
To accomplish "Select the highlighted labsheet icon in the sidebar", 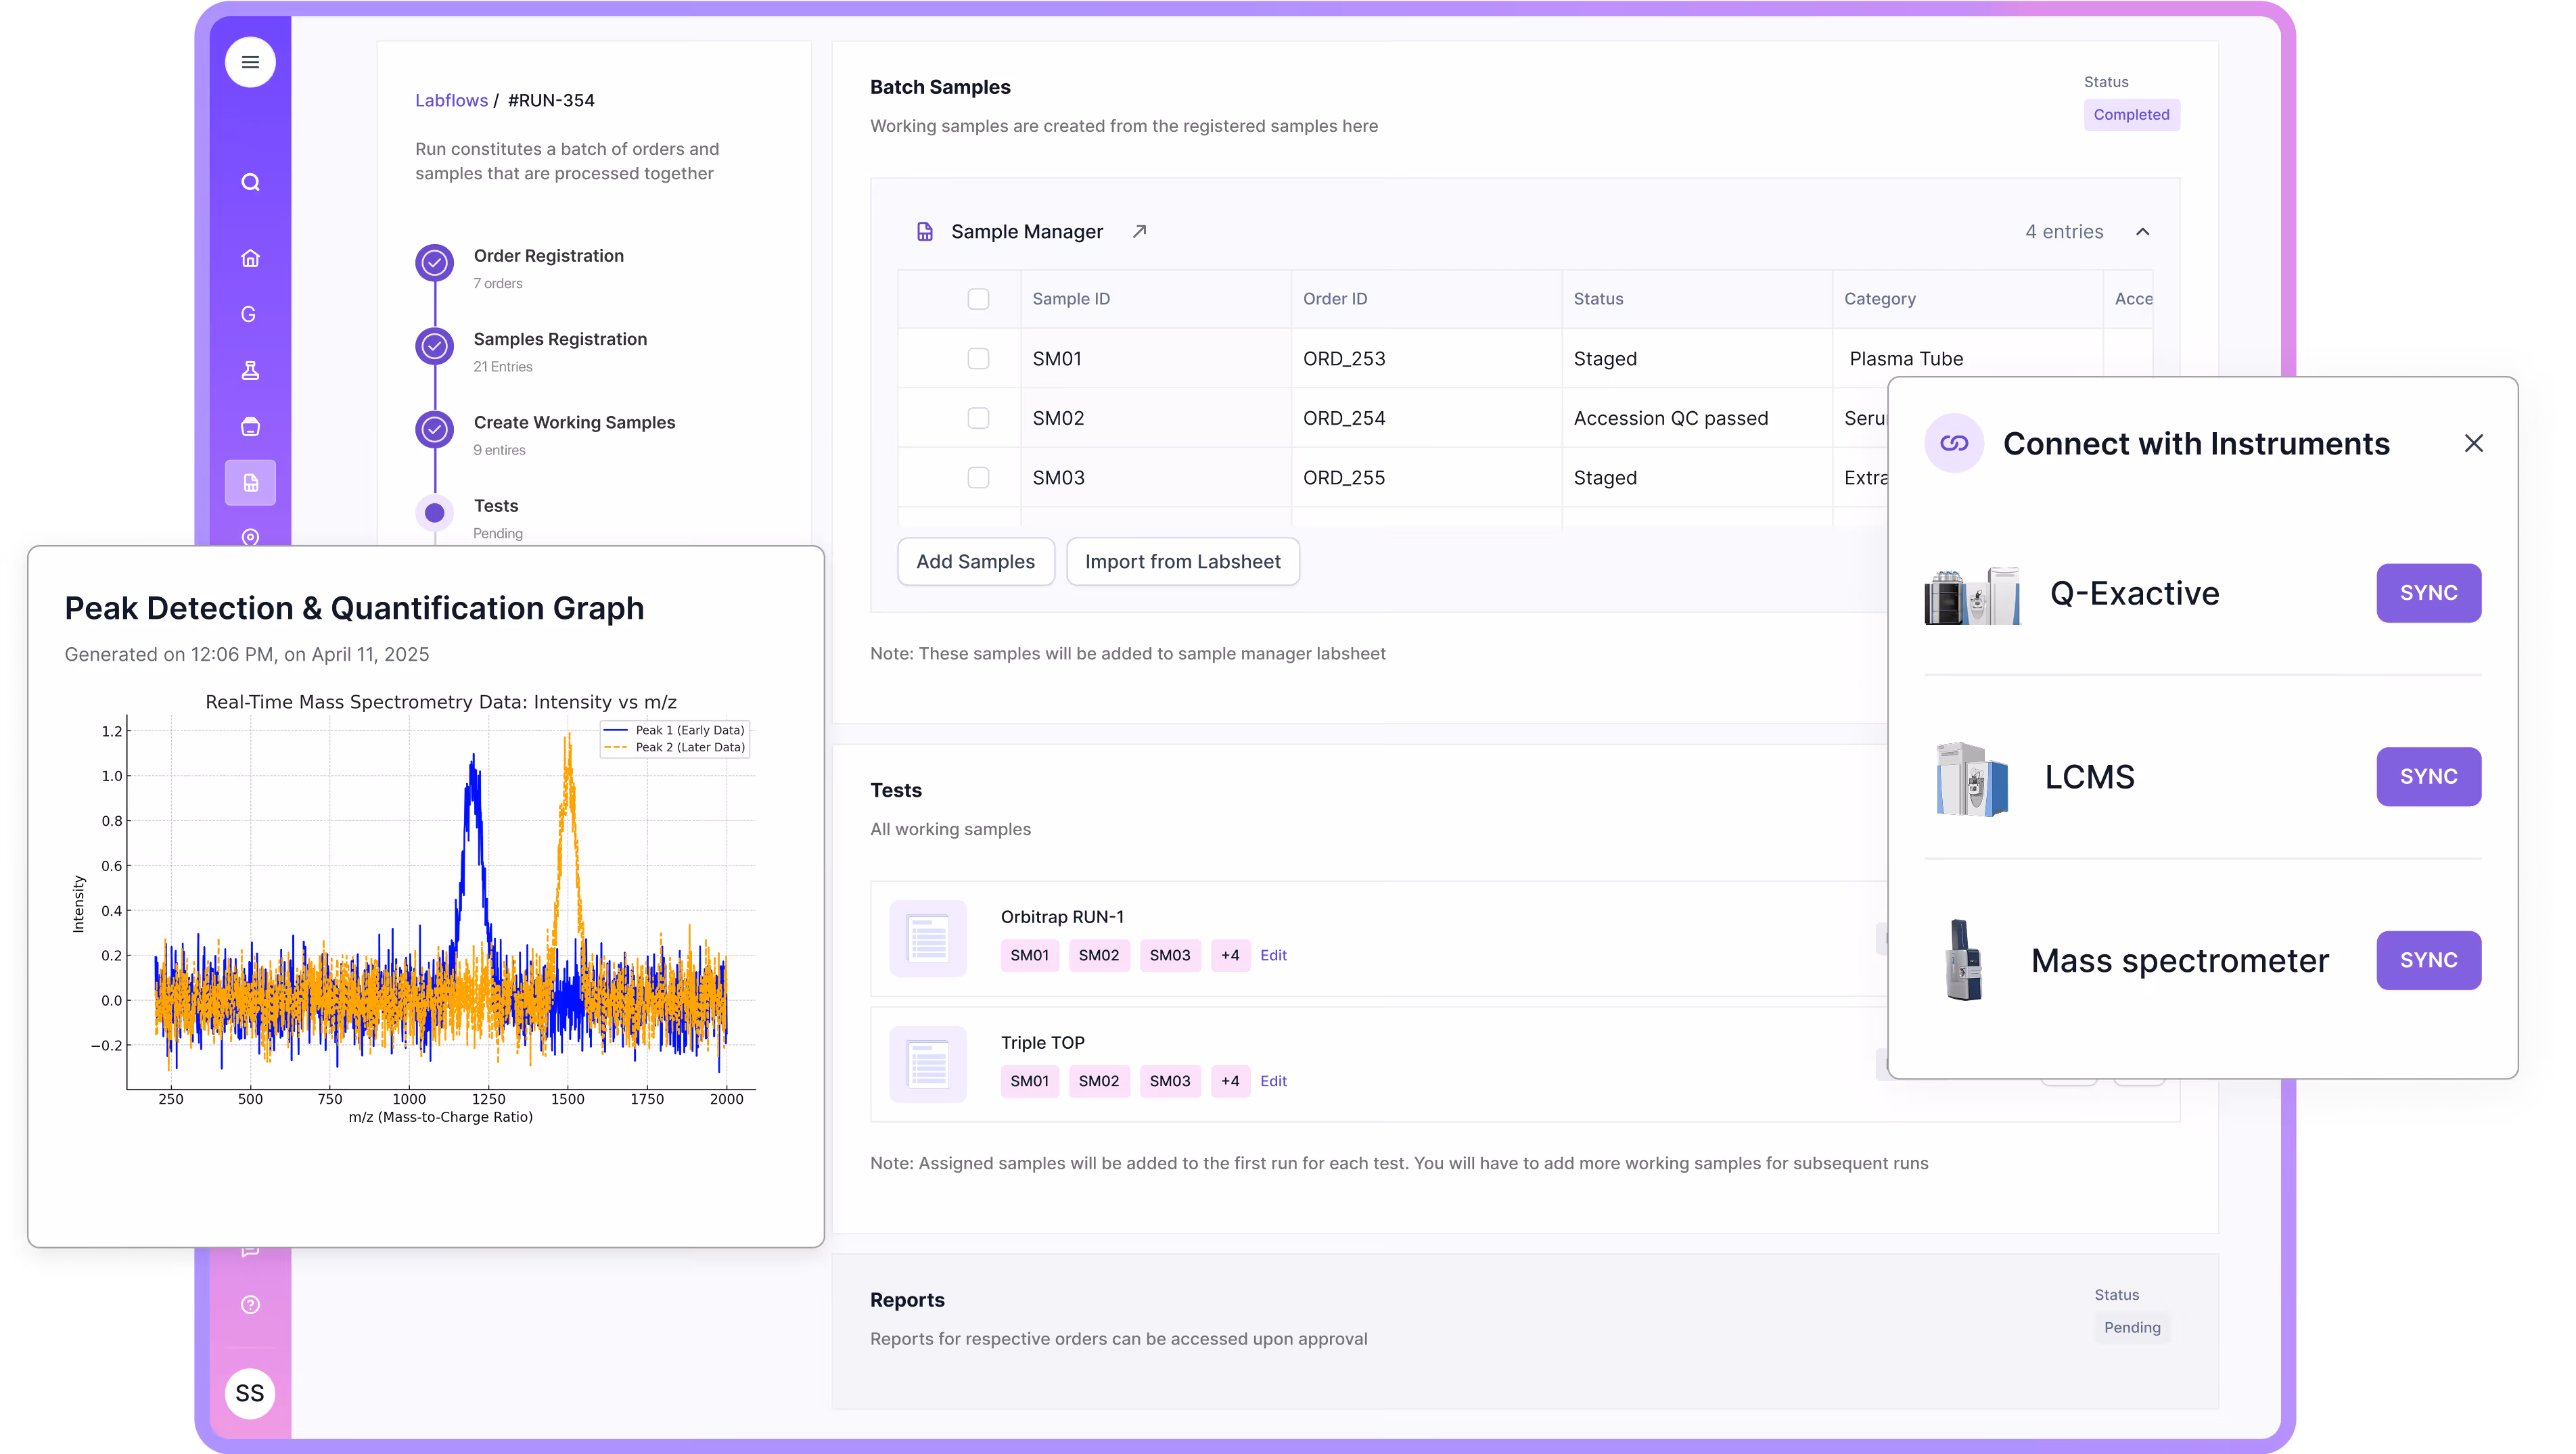I will click(250, 483).
